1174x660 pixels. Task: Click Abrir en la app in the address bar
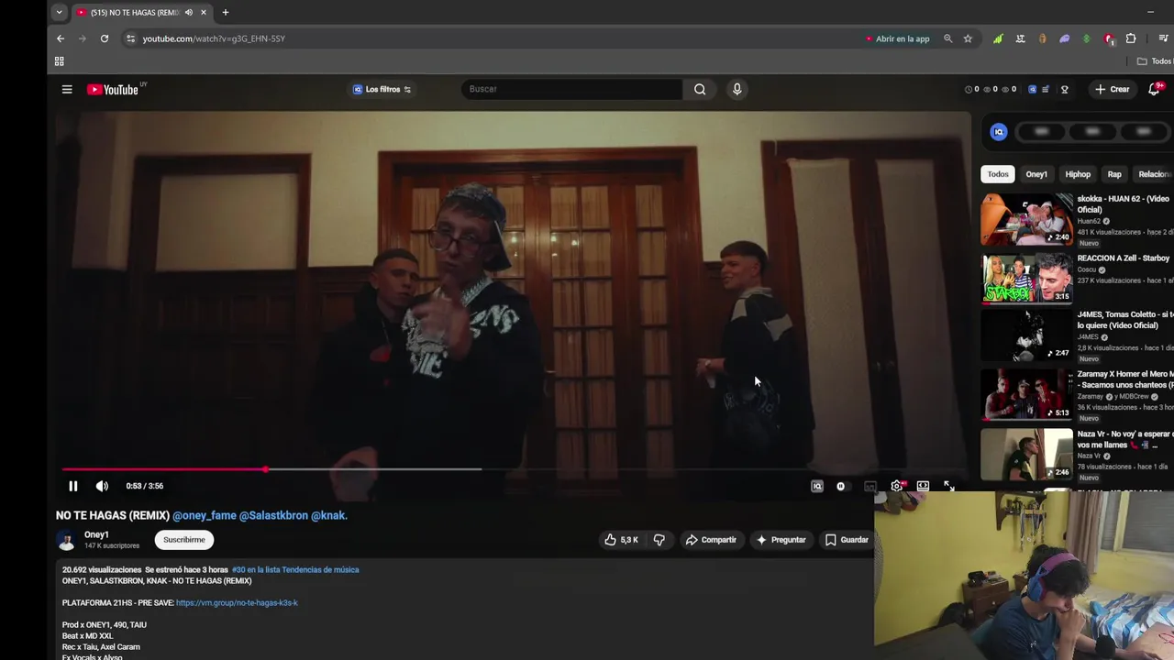(898, 38)
